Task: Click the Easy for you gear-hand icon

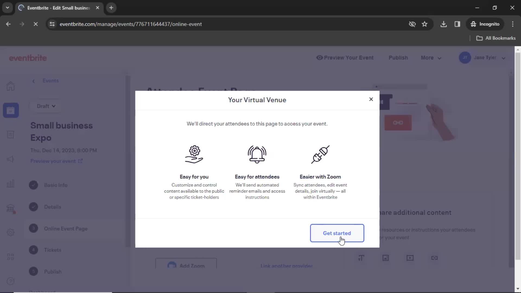Action: coord(194,154)
